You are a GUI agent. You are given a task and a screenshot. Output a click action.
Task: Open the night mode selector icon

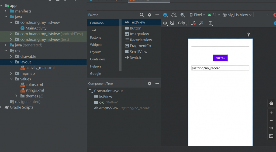point(182,15)
